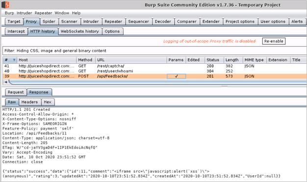Open the Burp menu
The image size is (307, 182).
pos(9,13)
